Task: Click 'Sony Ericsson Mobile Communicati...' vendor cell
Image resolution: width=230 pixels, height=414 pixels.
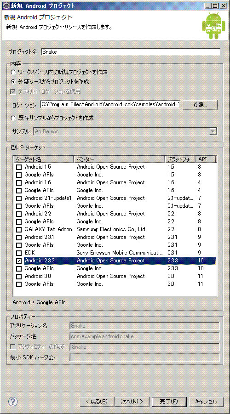Action: point(120,253)
